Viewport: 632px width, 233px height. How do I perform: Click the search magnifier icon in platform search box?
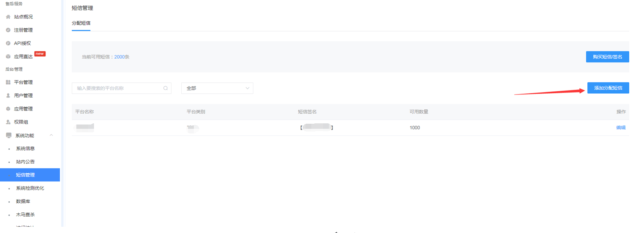(x=166, y=88)
